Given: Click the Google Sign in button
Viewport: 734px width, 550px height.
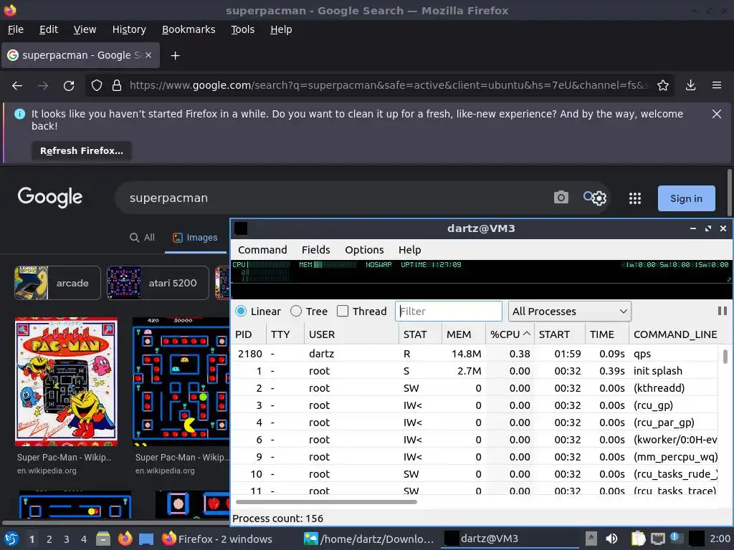Looking at the screenshot, I should point(686,198).
